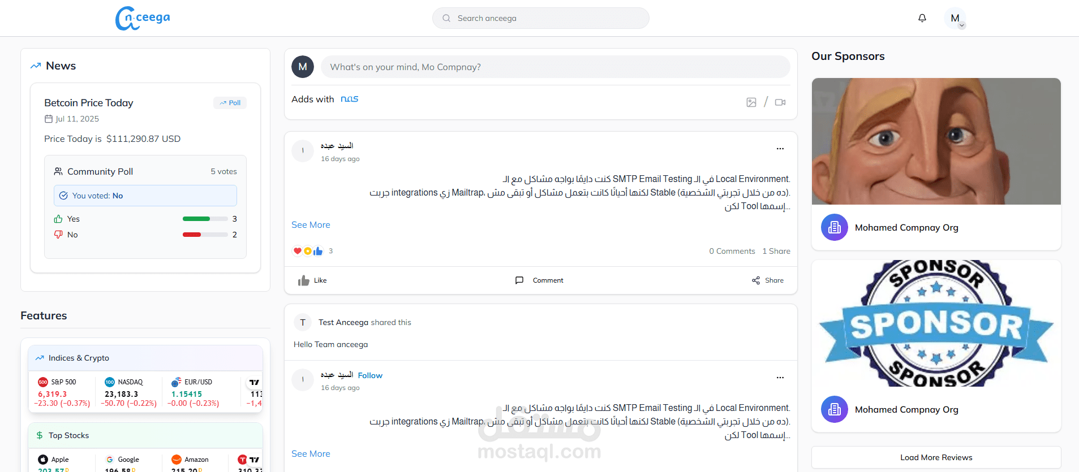
Task: Expand shared post with See More
Action: (x=311, y=454)
